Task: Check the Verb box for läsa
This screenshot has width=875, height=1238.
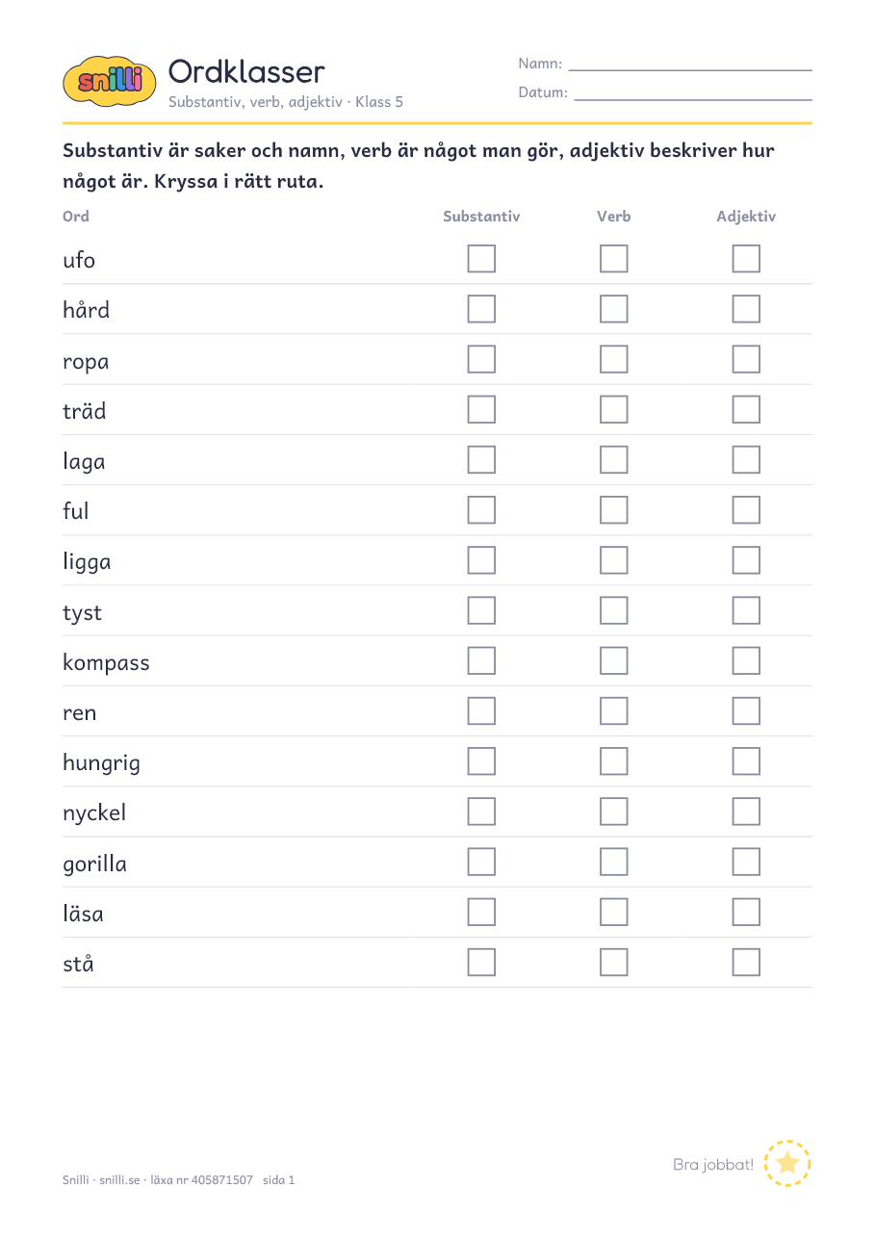Action: coord(613,912)
